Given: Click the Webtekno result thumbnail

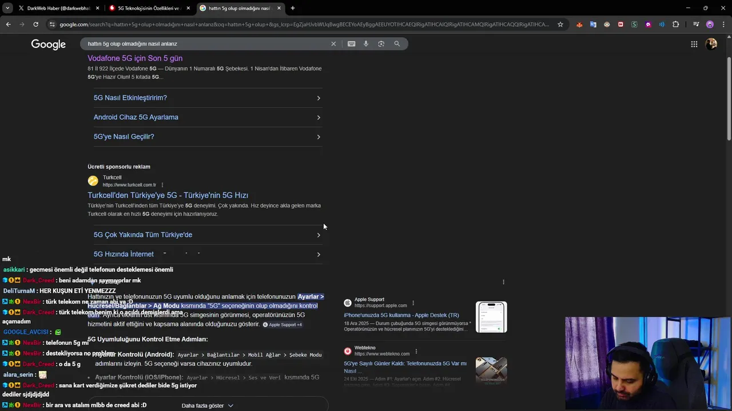Looking at the screenshot, I should click(x=491, y=370).
